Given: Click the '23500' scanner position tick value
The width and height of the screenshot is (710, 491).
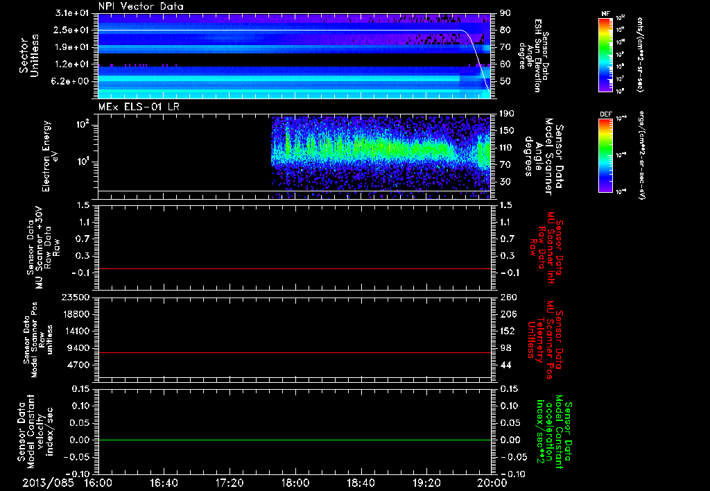Looking at the screenshot, I should [x=75, y=297].
